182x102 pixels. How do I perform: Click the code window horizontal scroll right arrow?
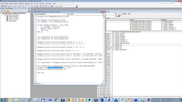[102, 83]
